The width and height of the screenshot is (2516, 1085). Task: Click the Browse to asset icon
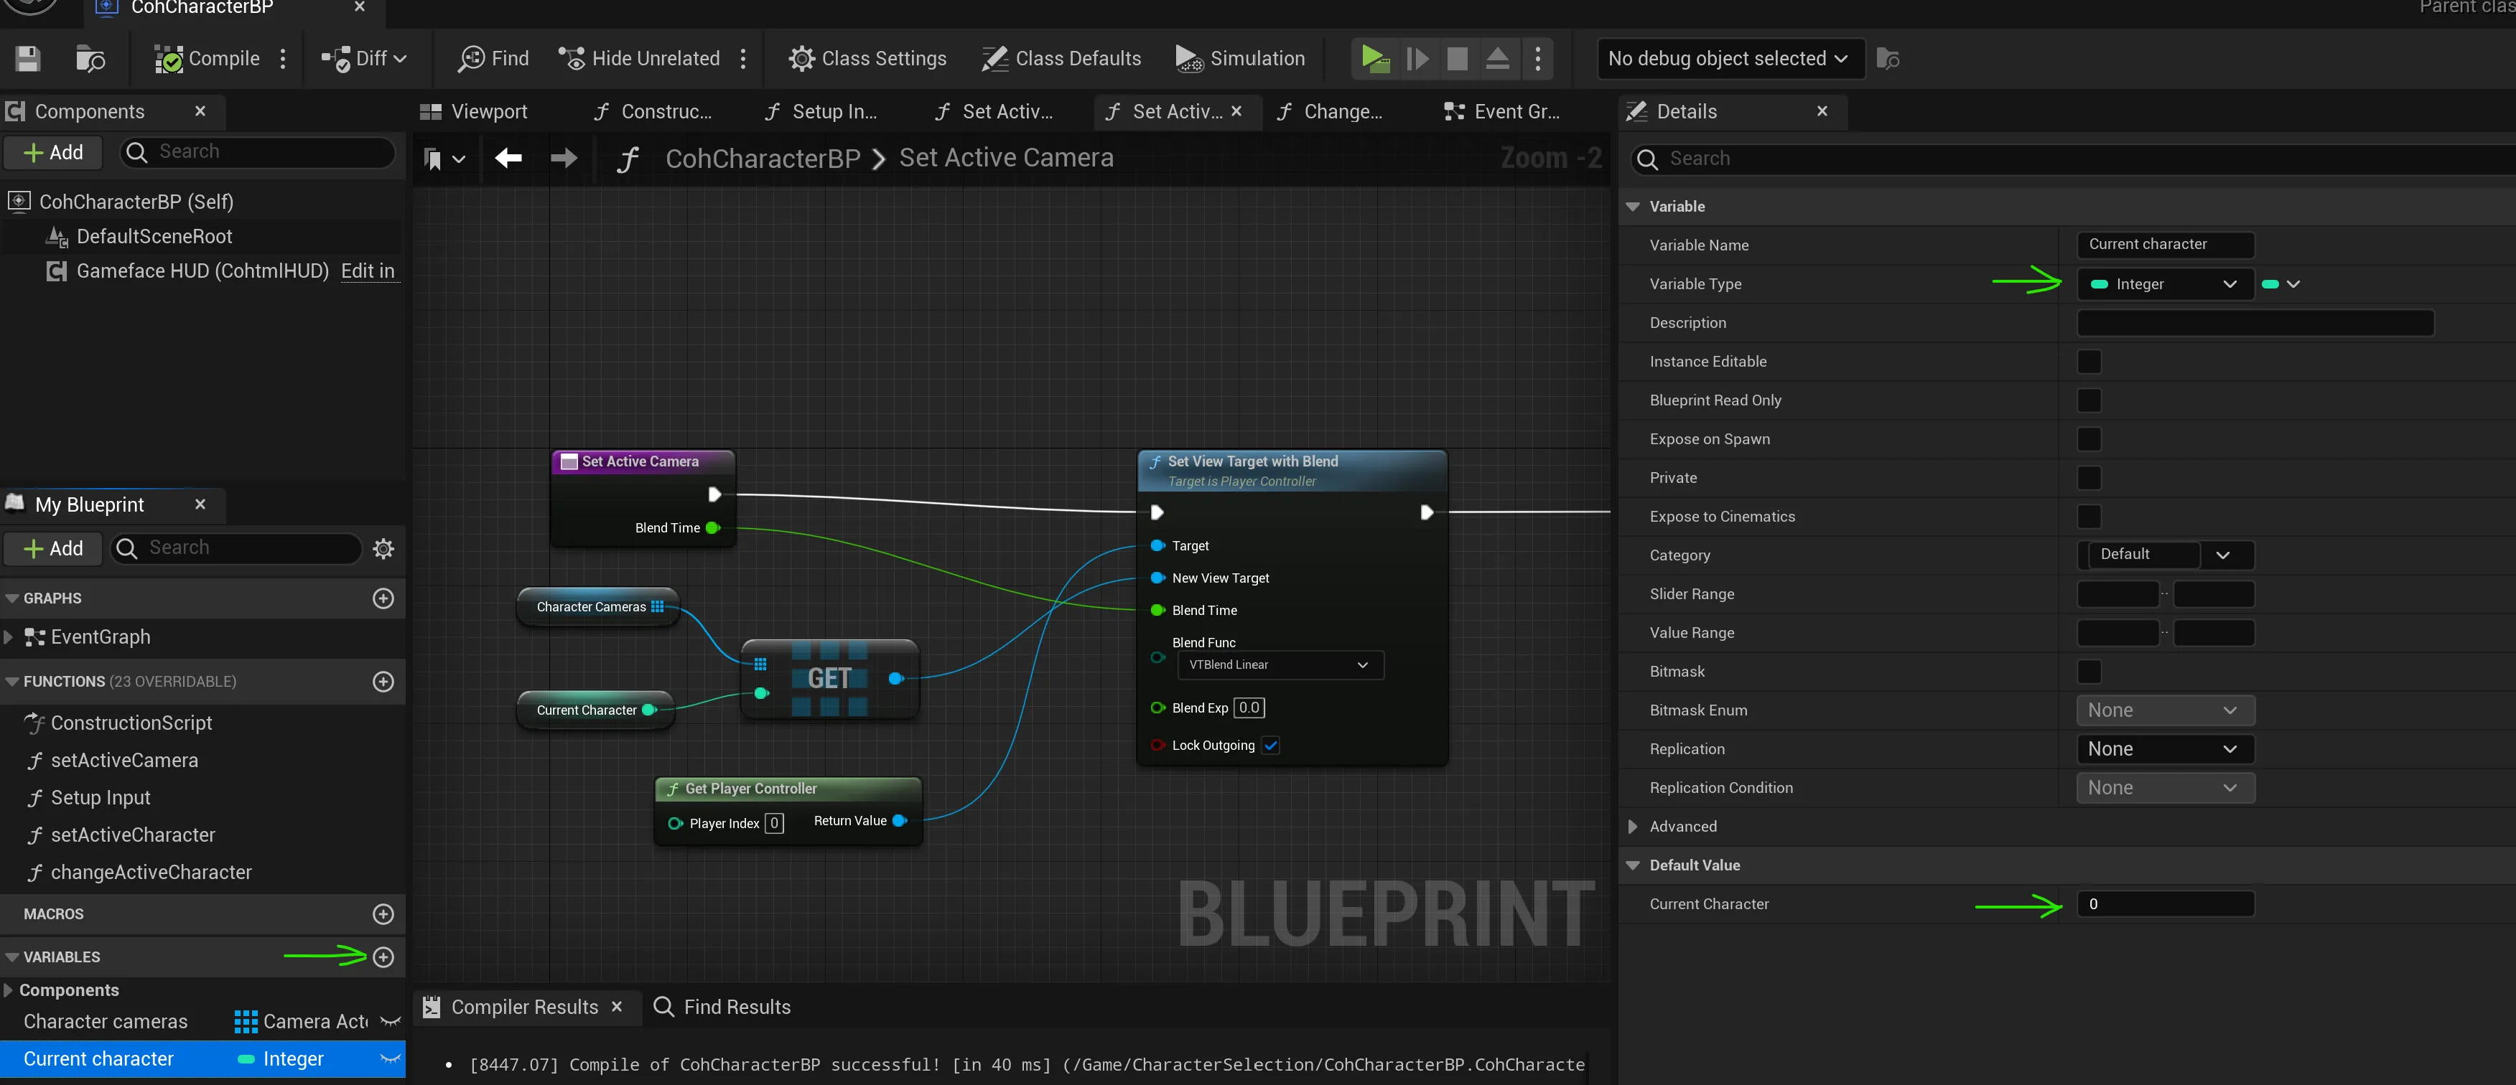tap(90, 59)
